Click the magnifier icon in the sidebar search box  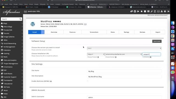tap(20, 19)
